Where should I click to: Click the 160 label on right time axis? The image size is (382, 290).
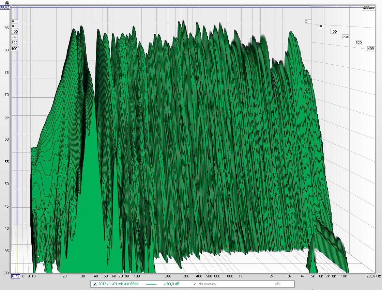(334, 31)
